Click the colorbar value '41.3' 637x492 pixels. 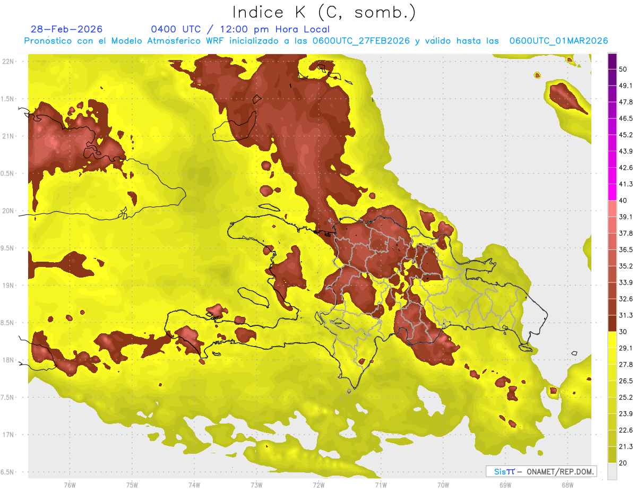coord(626,184)
